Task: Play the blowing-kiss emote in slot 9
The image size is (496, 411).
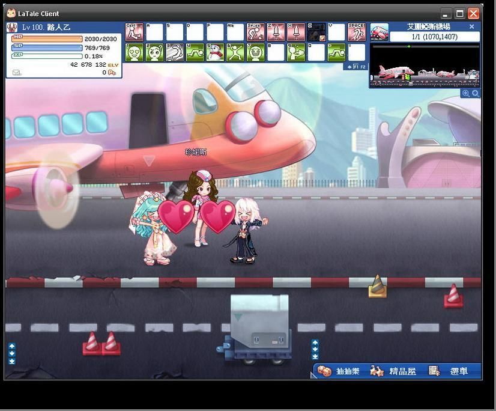Action: coord(296,52)
